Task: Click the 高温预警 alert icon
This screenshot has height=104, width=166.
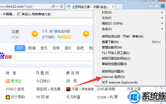Action: tap(56, 31)
